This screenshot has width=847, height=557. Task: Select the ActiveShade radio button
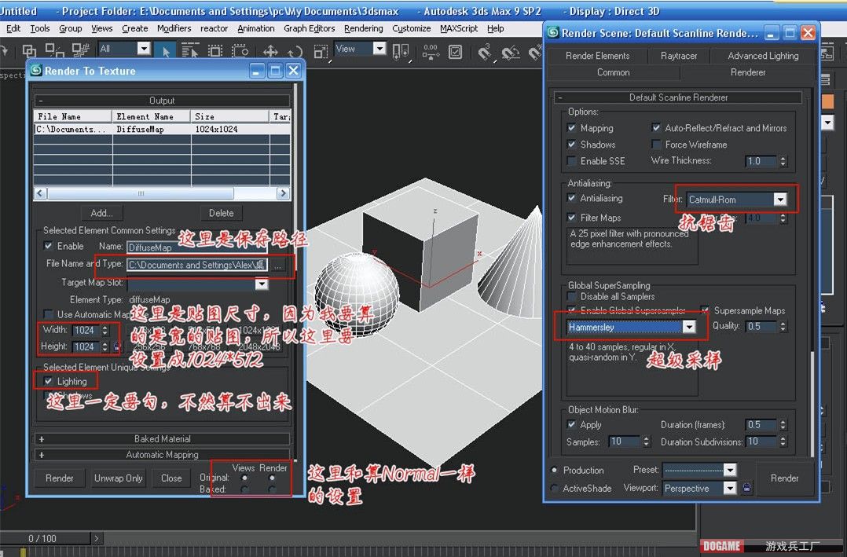pos(554,488)
